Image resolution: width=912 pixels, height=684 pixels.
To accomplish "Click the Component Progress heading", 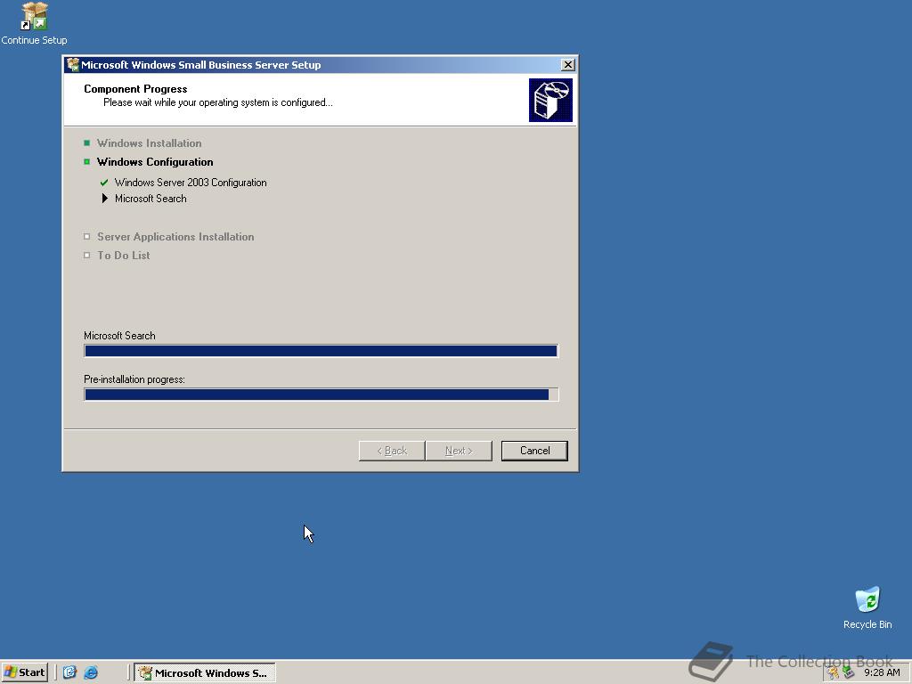I will coord(135,89).
